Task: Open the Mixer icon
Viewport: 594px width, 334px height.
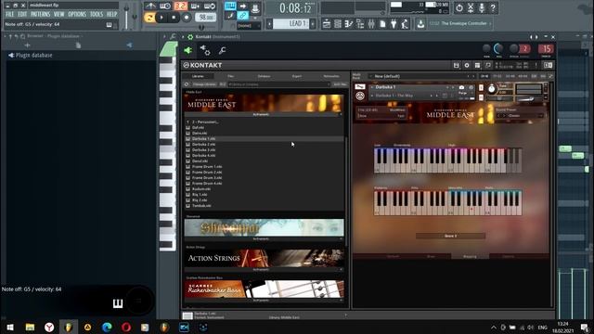Action: point(371,24)
